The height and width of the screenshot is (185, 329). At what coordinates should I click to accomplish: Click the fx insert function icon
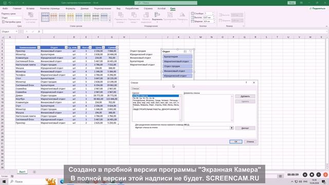[x=39, y=31]
